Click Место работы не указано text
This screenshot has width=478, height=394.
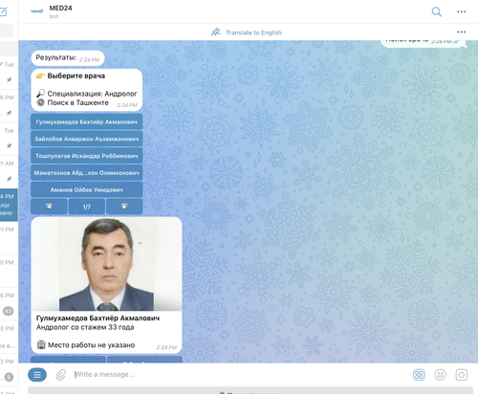tap(92, 345)
